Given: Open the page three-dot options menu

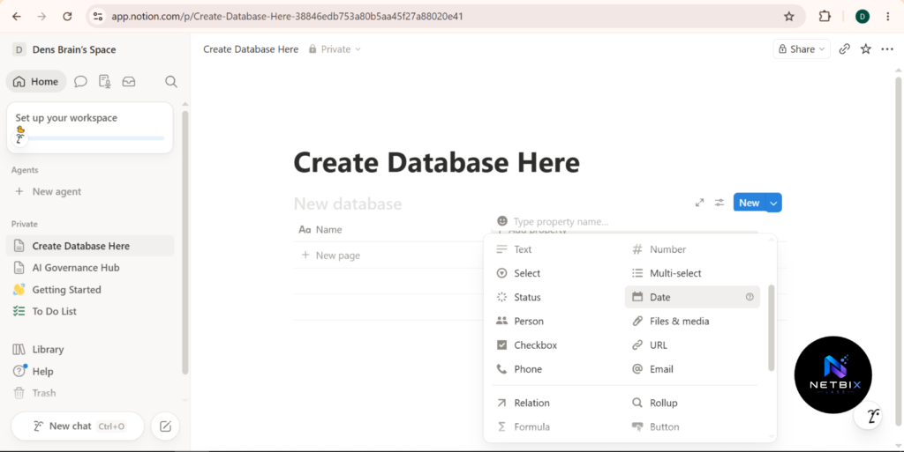Looking at the screenshot, I should point(887,48).
